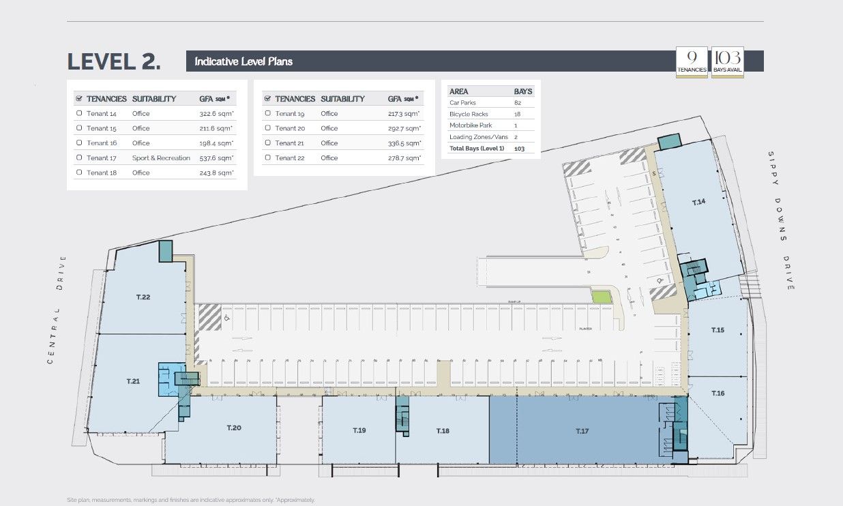Screen dimensions: 843x506
Task: Click the 103 Bays Avail badge
Action: click(x=727, y=61)
